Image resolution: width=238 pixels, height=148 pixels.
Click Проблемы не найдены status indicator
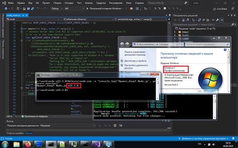[35, 116]
